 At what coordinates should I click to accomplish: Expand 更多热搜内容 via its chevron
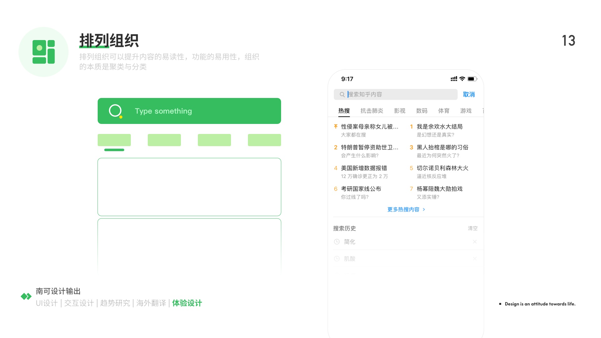click(424, 209)
